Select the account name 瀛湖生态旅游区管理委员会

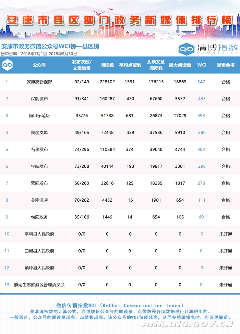tap(39, 285)
